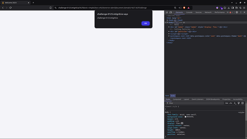The height and width of the screenshot is (139, 247).
Task: Open the purple diamond extension icon
Action: point(217,8)
